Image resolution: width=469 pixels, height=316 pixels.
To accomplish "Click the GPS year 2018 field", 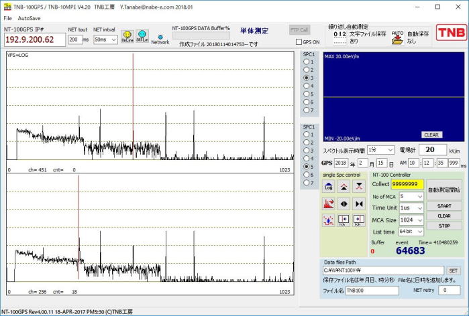I will [x=341, y=163].
